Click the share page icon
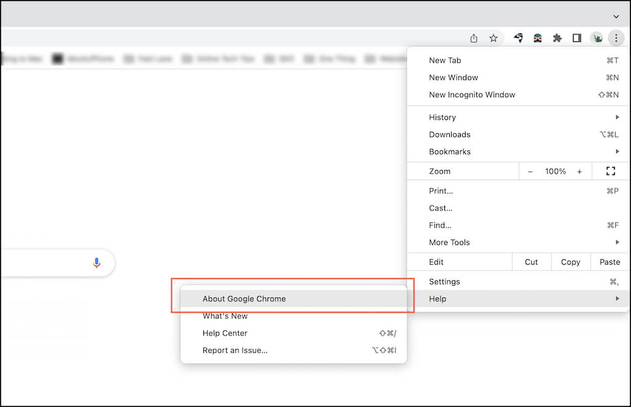631x407 pixels. pos(474,38)
